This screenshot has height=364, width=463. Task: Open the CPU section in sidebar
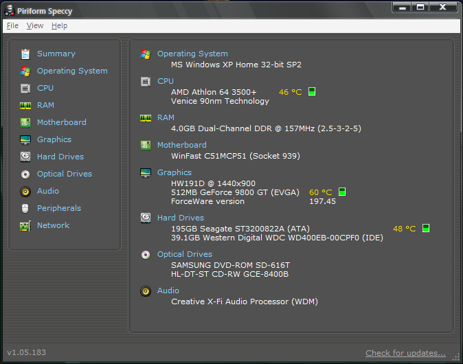click(45, 88)
